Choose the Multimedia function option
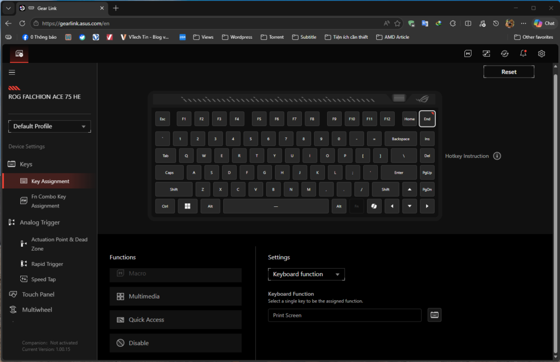 pos(175,296)
